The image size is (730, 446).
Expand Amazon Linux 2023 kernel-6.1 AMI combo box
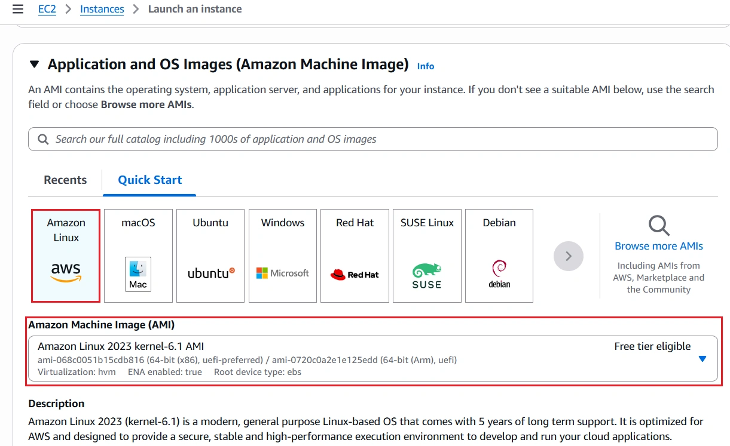click(x=373, y=358)
